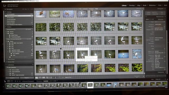This screenshot has height=95, width=169.
Task: Show second window display icon
Action: [12, 81]
